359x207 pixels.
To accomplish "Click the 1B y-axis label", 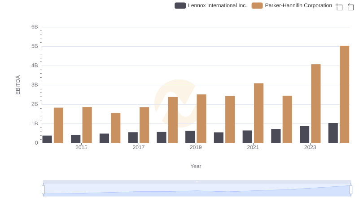I will (35, 123).
